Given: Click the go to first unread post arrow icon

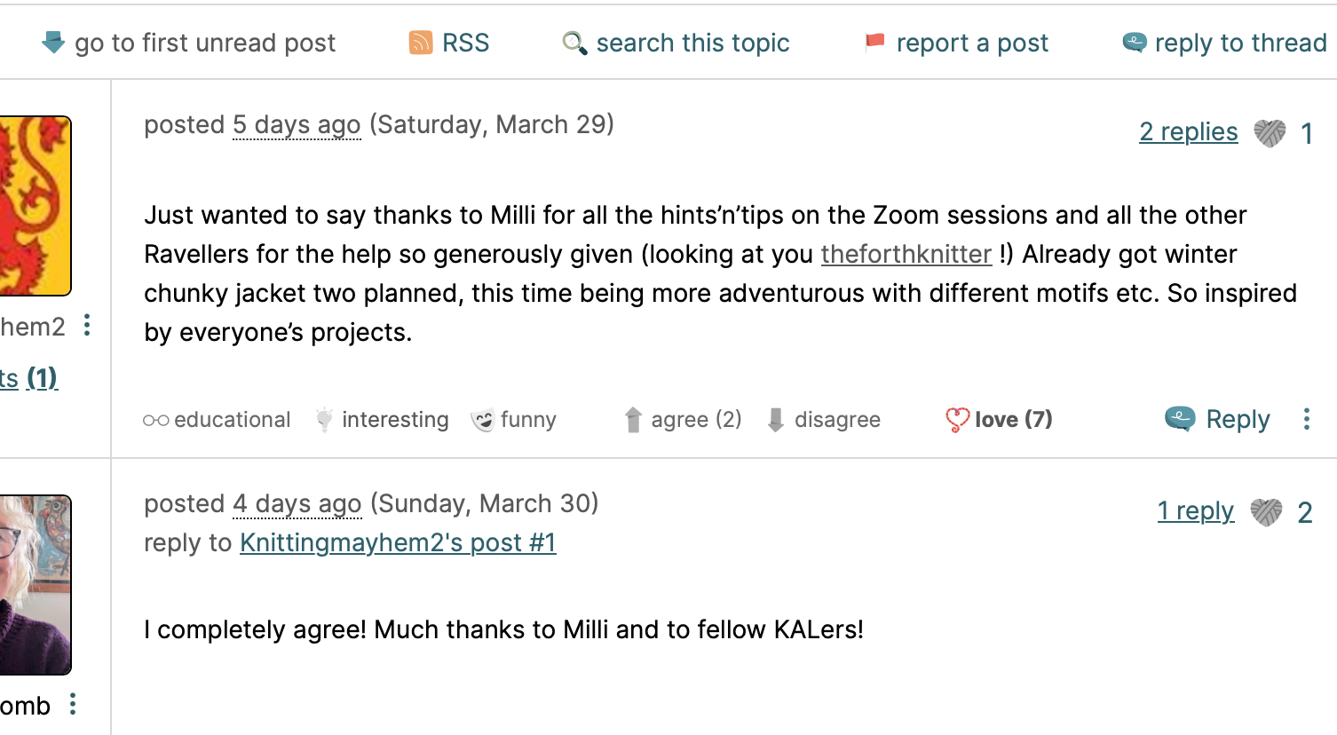Looking at the screenshot, I should [53, 42].
